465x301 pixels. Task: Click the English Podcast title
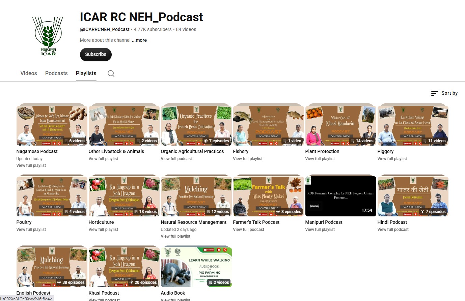[x=33, y=293]
